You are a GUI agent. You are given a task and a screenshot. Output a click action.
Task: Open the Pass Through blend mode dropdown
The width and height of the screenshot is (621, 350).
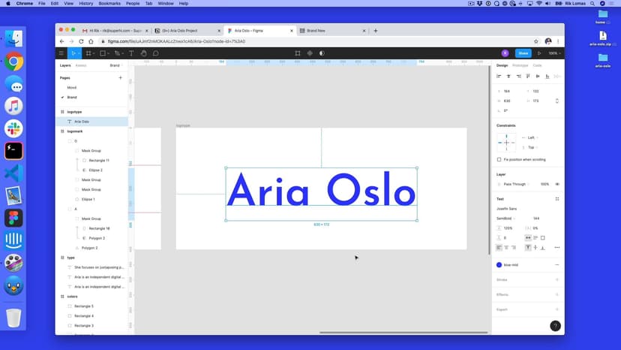point(514,184)
